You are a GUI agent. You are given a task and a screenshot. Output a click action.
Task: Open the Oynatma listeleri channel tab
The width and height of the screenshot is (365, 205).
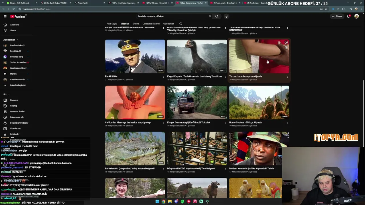pyautogui.click(x=151, y=24)
